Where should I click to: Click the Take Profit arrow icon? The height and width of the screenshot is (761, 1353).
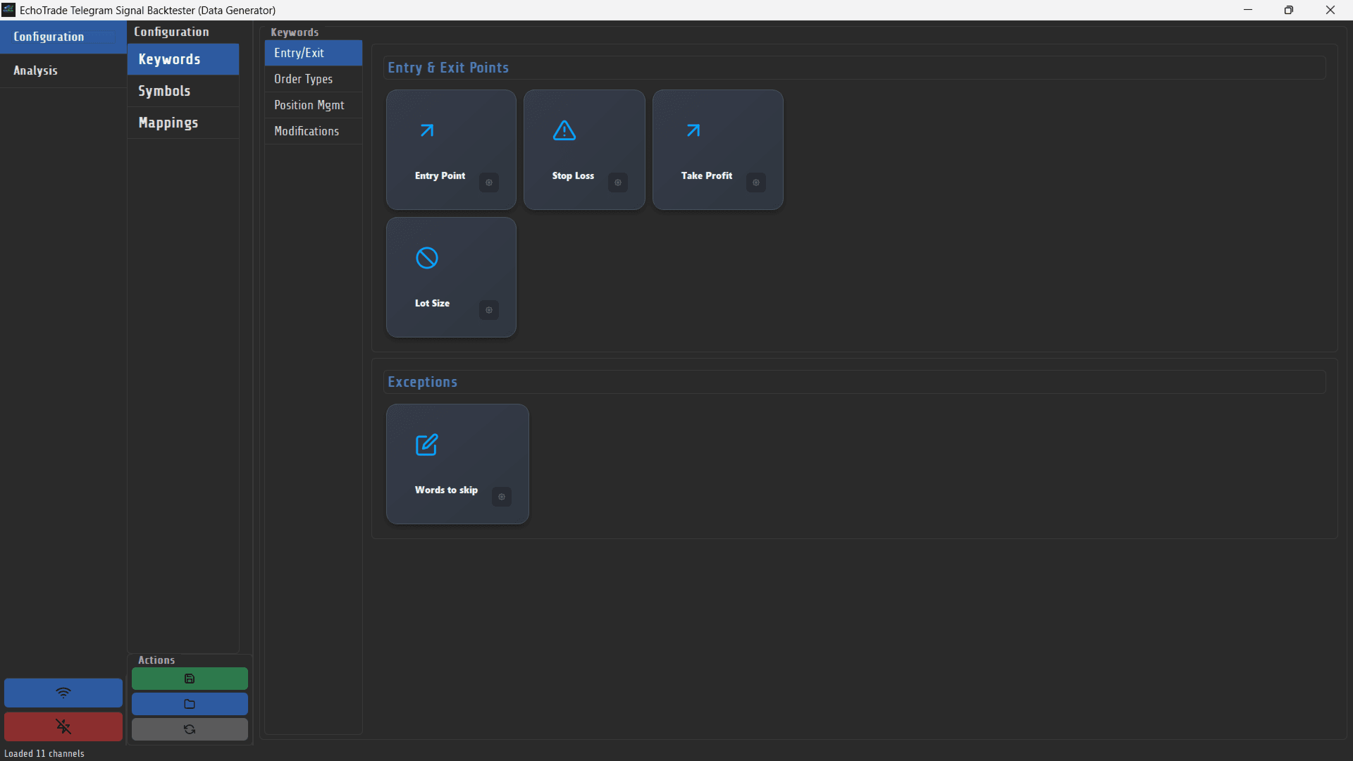[x=693, y=130]
